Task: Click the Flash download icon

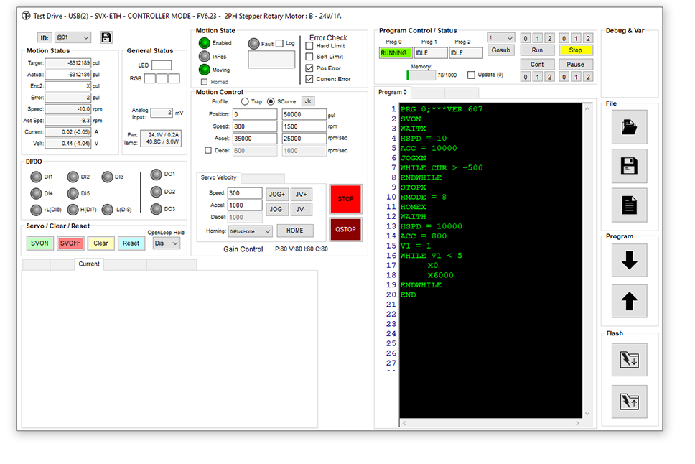Action: click(629, 359)
